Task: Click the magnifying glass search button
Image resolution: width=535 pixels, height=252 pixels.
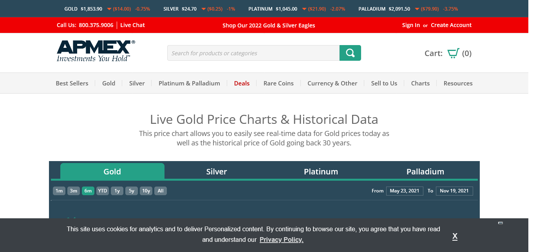Action: [x=350, y=53]
